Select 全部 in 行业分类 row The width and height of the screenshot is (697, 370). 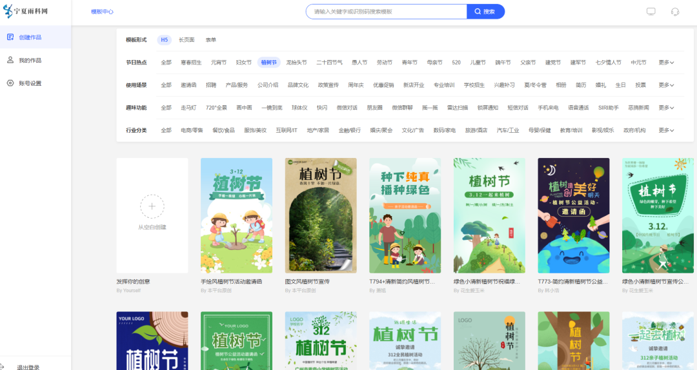tap(167, 131)
